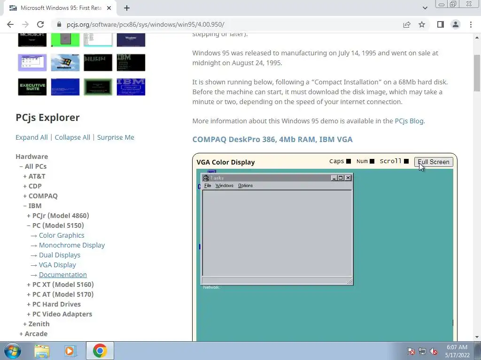Click the Full Screen button
481x360 pixels.
(434, 162)
